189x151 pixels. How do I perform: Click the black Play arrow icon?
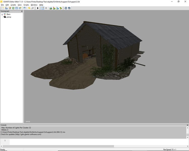tap(38, 8)
